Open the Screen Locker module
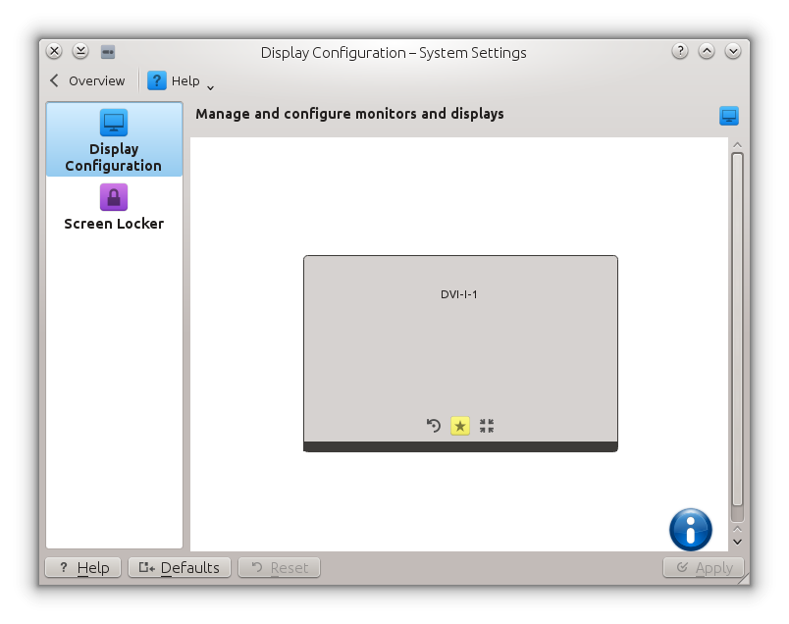 point(114,207)
